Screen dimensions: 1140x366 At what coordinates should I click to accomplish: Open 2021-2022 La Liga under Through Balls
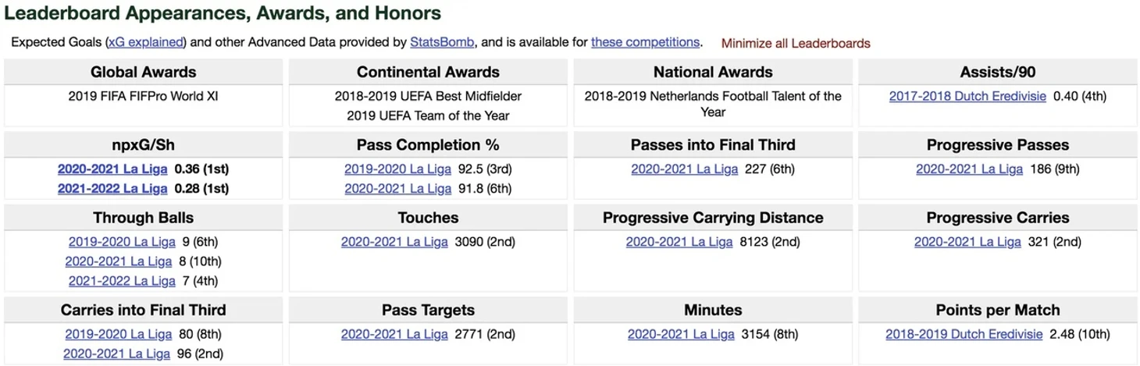point(122,280)
